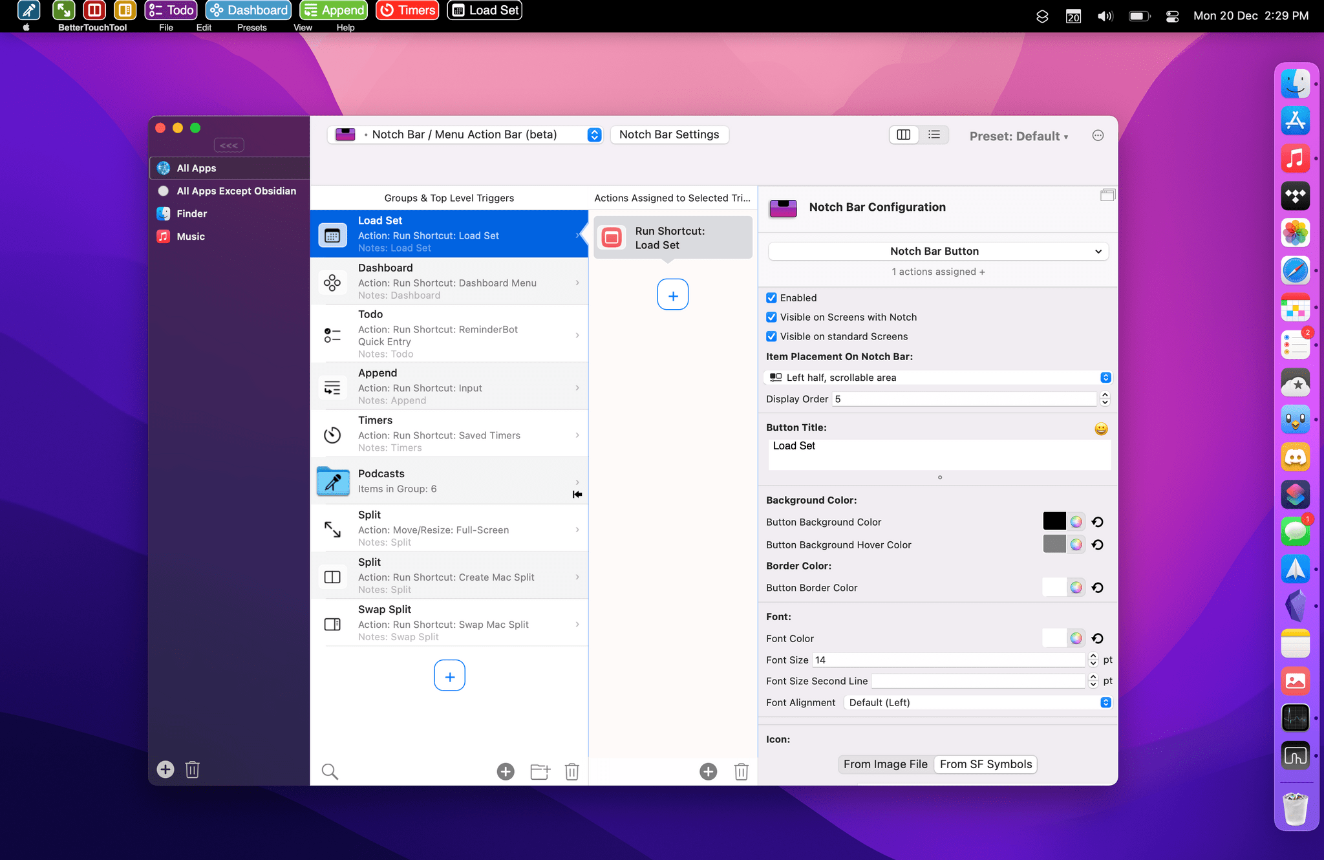
Task: Click the Run Shortcut action icon
Action: (612, 237)
